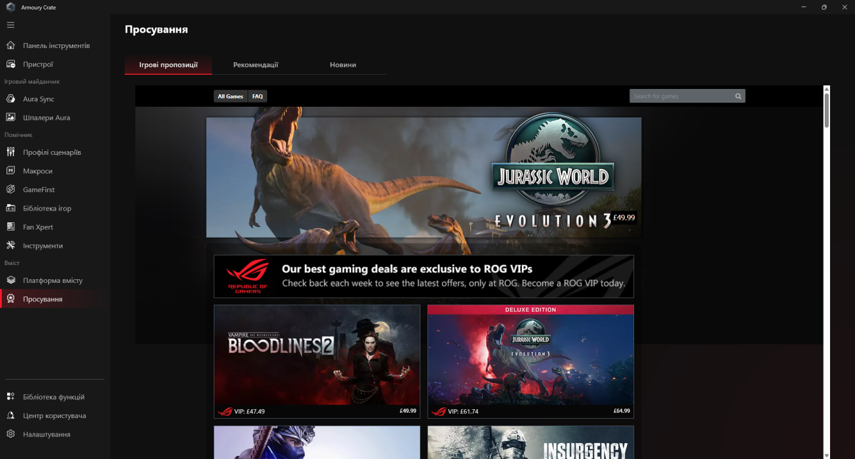Select the Шпалери Aura wallpaper icon
855x459 pixels.
coord(11,117)
